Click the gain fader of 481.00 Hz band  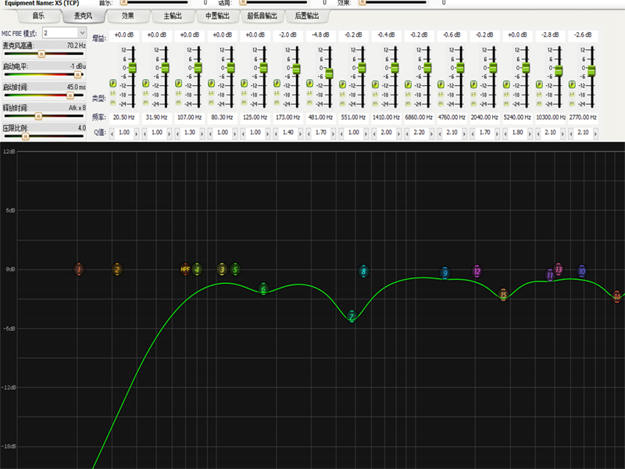(329, 73)
